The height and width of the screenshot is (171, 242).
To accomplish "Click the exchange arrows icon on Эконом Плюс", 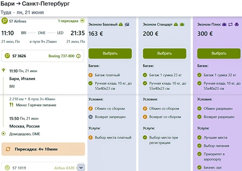I will [x=230, y=25].
